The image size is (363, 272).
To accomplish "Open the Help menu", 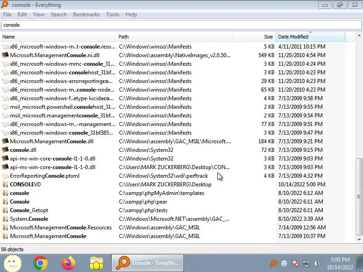I will point(131,15).
